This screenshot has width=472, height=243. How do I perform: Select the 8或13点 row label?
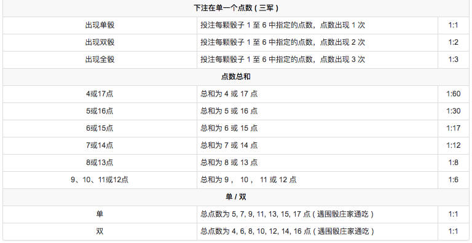coord(100,163)
